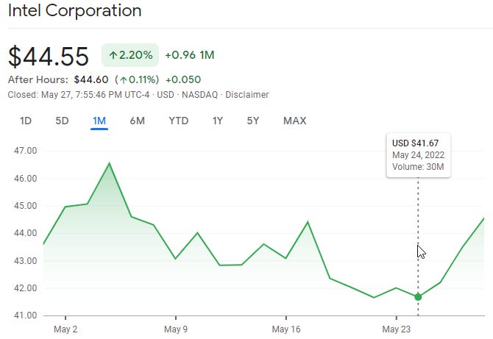
Task: Click the May 23 axis label
Action: pos(396,329)
